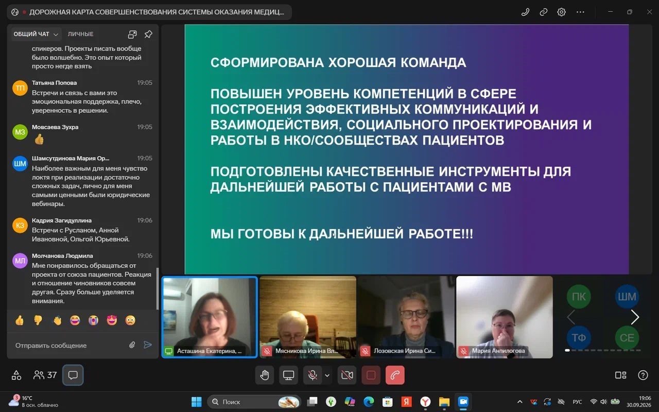Open the participants list showing 37

point(45,375)
